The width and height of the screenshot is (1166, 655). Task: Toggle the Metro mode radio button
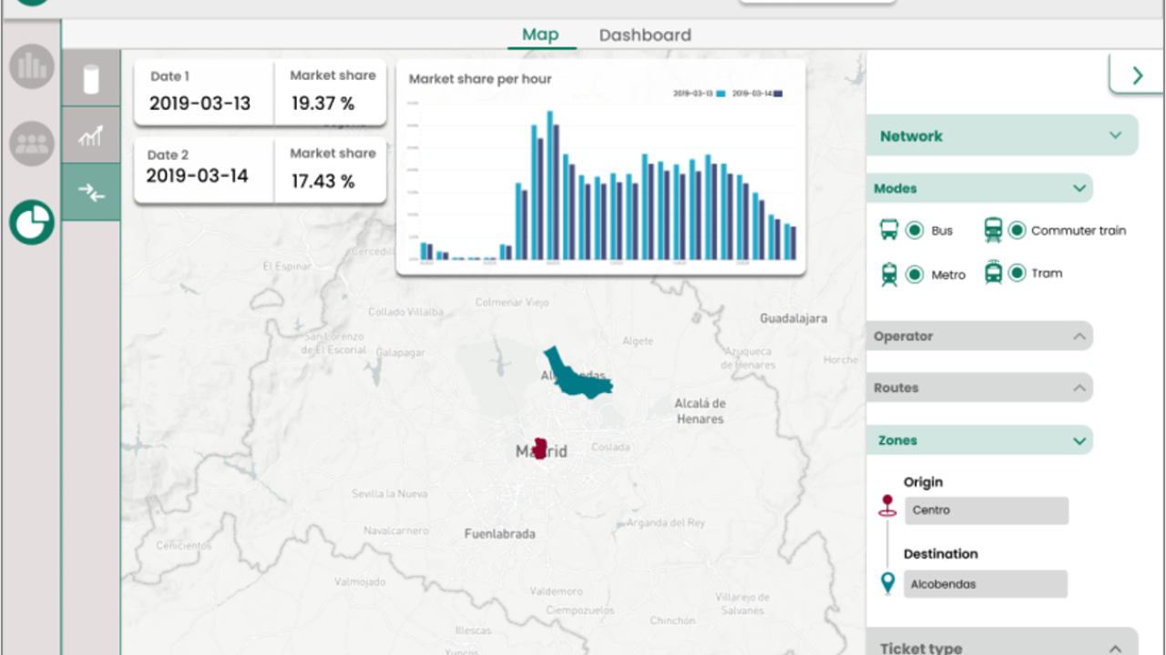point(915,274)
